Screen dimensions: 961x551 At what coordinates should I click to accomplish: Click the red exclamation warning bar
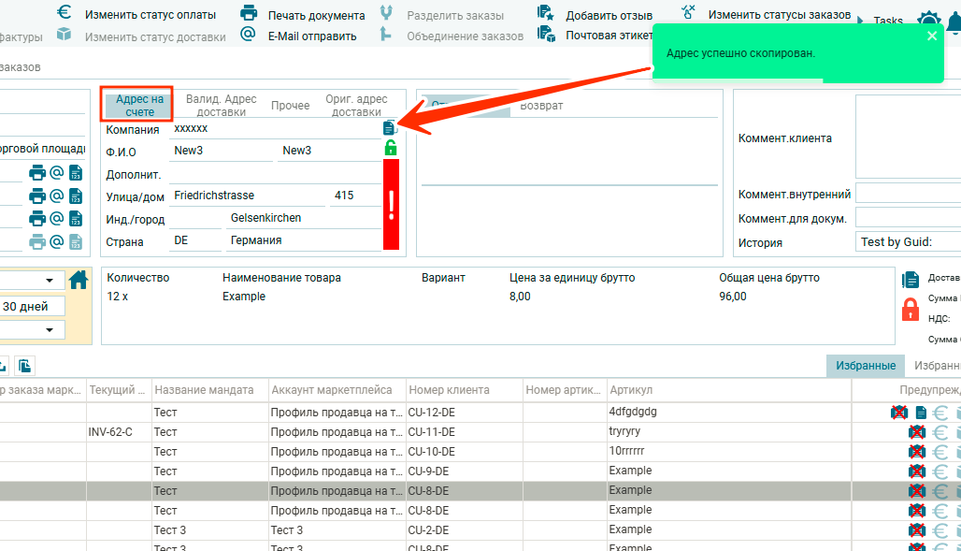click(391, 205)
